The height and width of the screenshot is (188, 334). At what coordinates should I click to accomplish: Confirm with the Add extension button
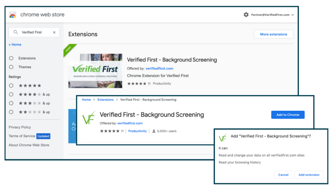tap(309, 175)
